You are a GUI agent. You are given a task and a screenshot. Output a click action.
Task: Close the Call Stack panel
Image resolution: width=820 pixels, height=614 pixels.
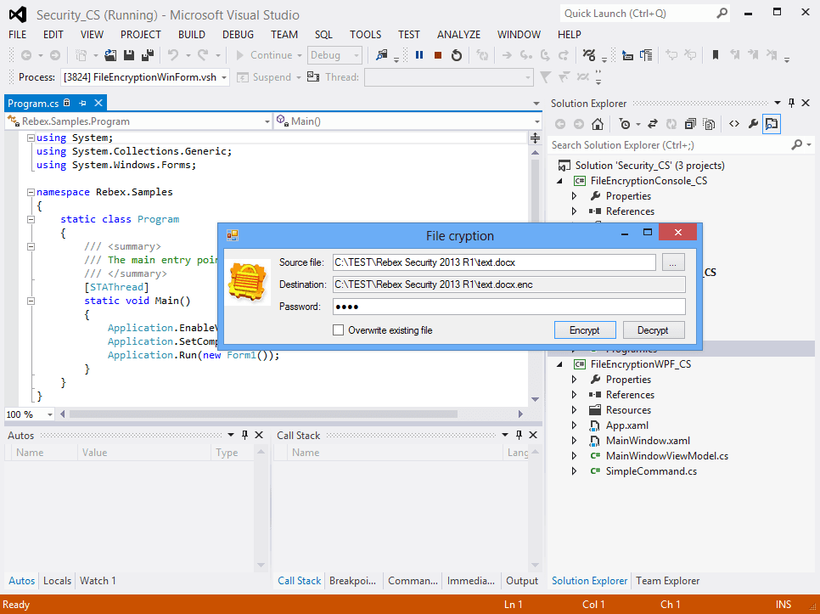coord(533,435)
